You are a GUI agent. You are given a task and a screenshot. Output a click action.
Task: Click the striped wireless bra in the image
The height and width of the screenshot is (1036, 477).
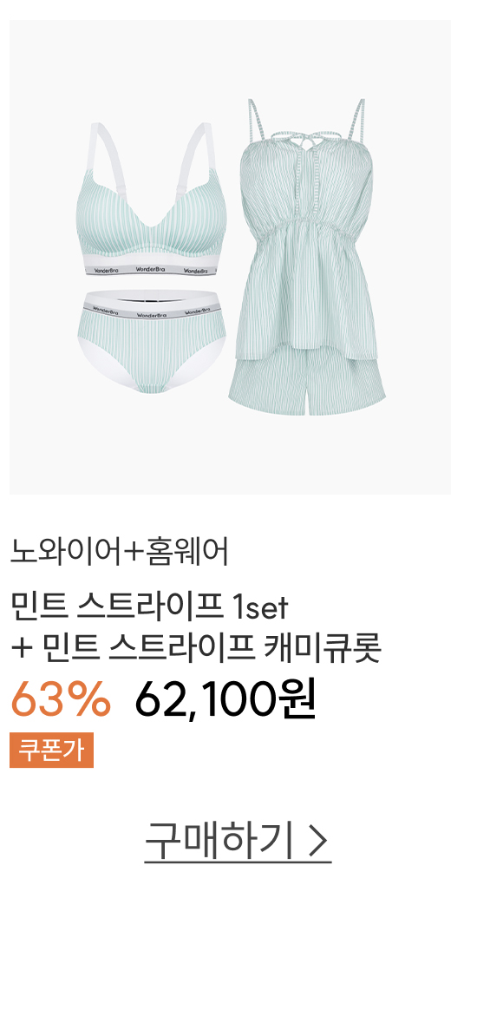pyautogui.click(x=154, y=198)
